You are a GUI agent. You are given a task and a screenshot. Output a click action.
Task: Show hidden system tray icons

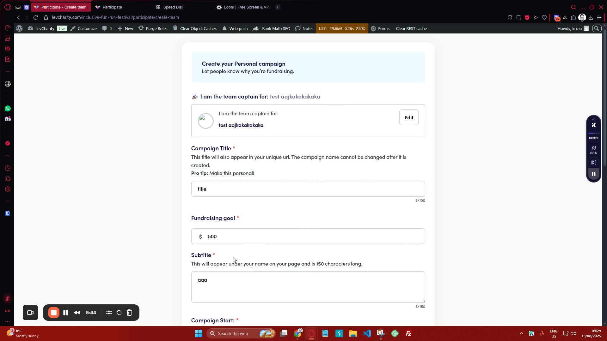[521, 333]
